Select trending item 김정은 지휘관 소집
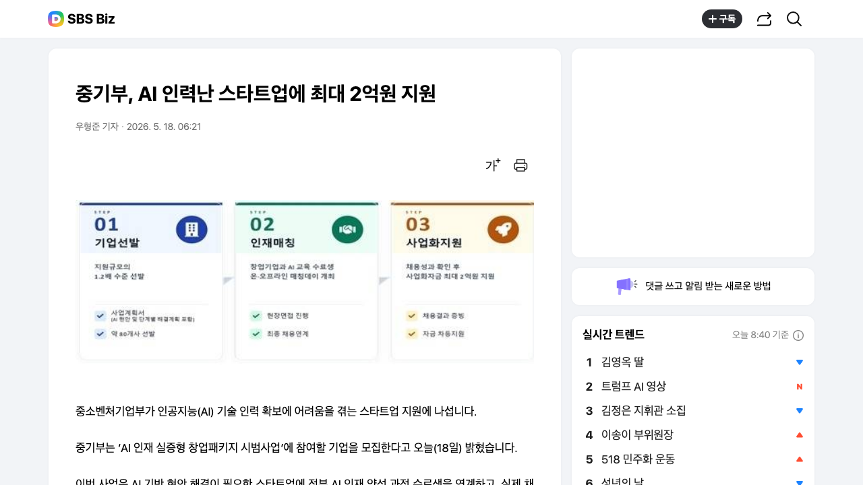Image resolution: width=863 pixels, height=485 pixels. 644,411
